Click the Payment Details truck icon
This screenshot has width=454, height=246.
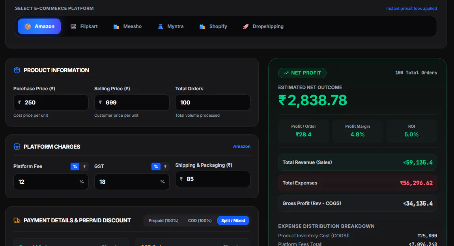17,220
